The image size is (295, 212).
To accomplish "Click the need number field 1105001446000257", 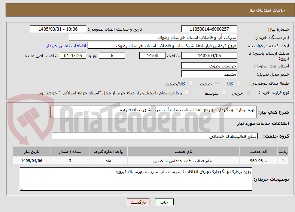I will pyautogui.click(x=209, y=29).
